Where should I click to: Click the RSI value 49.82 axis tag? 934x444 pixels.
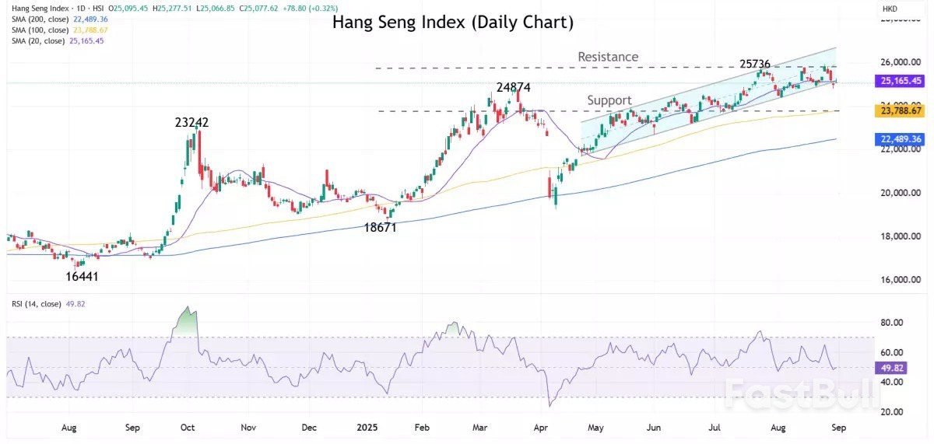click(x=893, y=367)
